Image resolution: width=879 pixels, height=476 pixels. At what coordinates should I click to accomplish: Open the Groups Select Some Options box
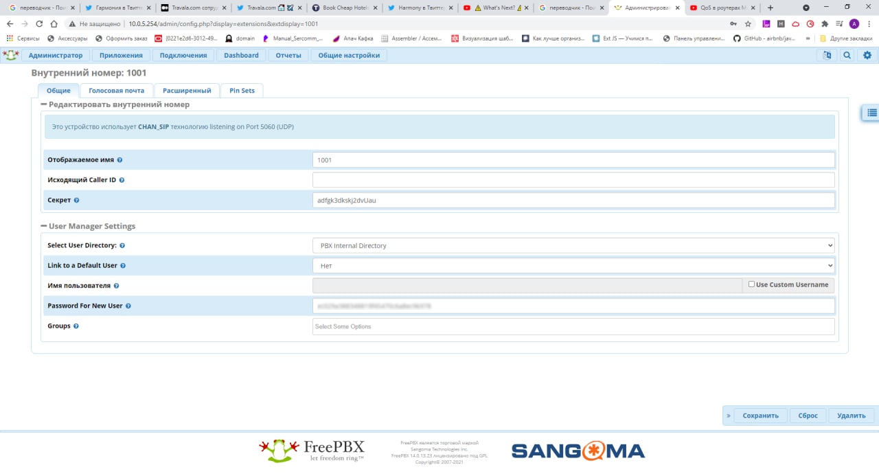573,326
